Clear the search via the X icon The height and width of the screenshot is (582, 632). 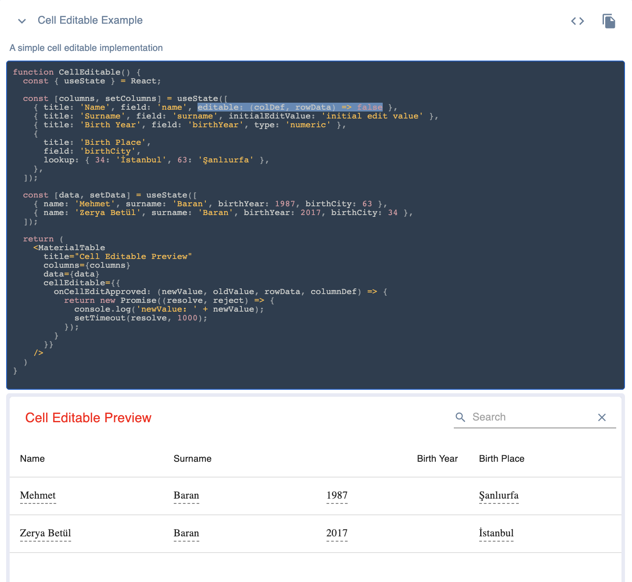pos(602,417)
